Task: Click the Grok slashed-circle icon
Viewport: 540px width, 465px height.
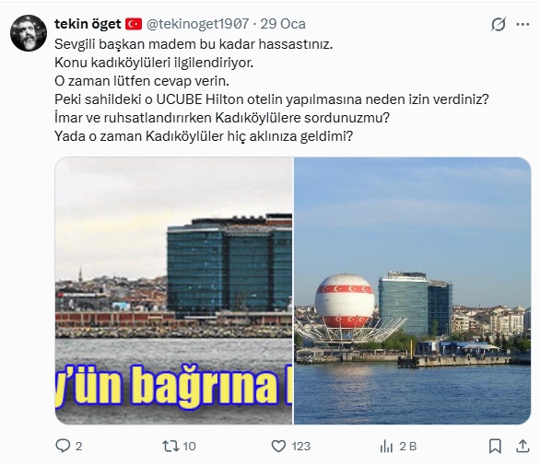Action: pos(499,25)
